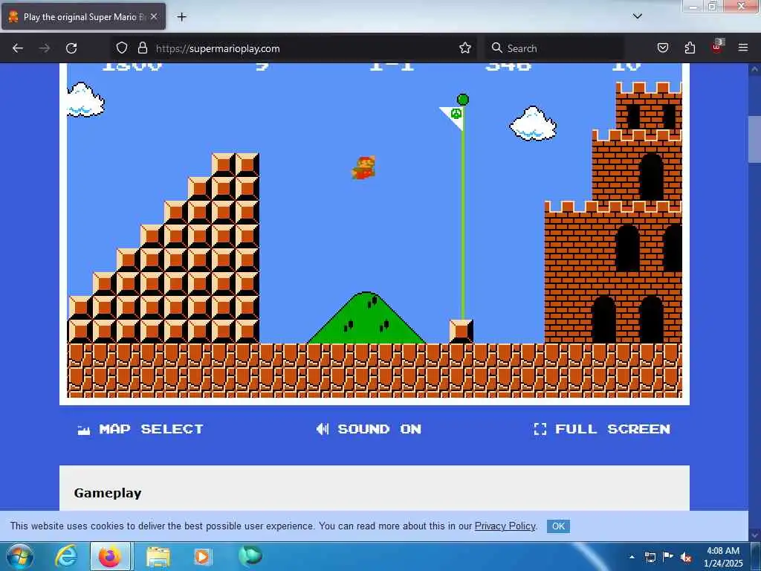The image size is (761, 571).
Task: Open Windows Start menu orb
Action: (19, 556)
